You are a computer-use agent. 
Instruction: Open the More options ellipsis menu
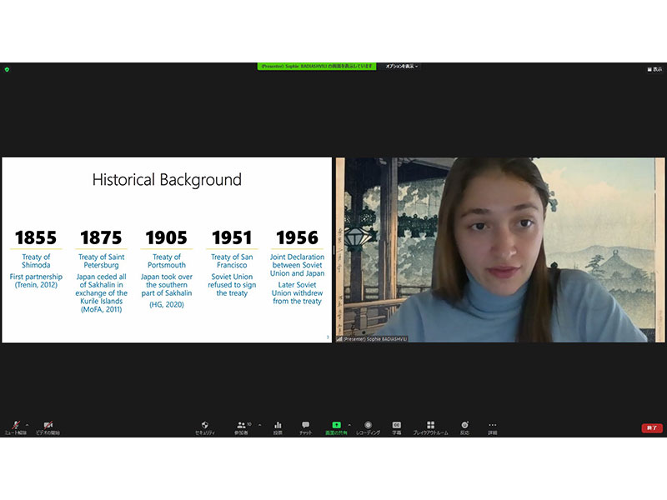[x=493, y=427]
